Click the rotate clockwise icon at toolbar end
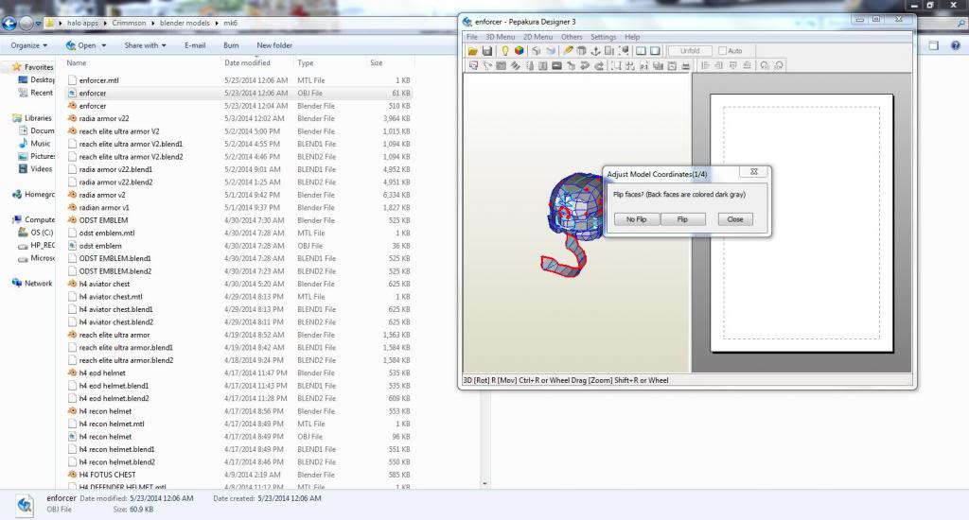This screenshot has width=969, height=520. pos(779,65)
